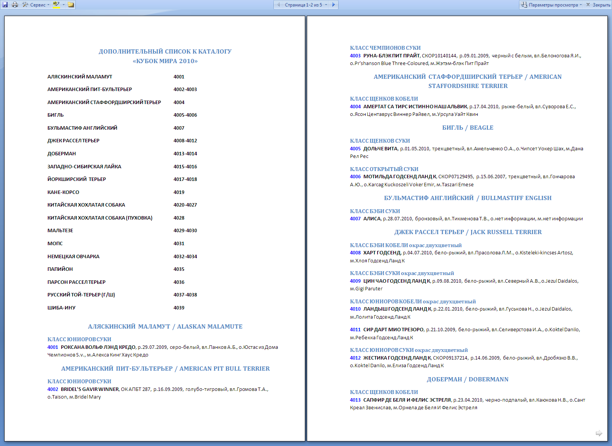The width and height of the screenshot is (612, 446).
Task: Click entry number 4001 in the document
Action: (x=53, y=347)
